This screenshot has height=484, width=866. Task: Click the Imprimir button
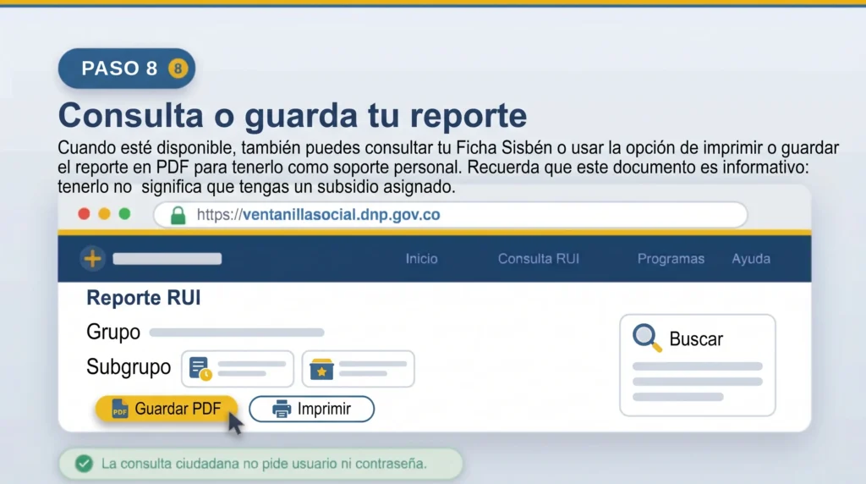[311, 409]
